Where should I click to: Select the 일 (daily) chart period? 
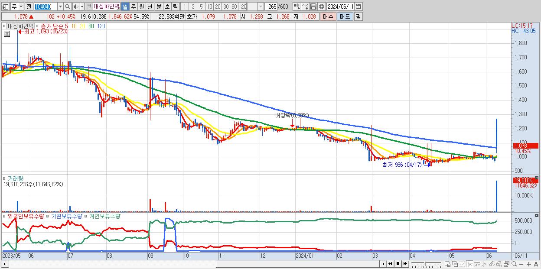tap(125, 6)
